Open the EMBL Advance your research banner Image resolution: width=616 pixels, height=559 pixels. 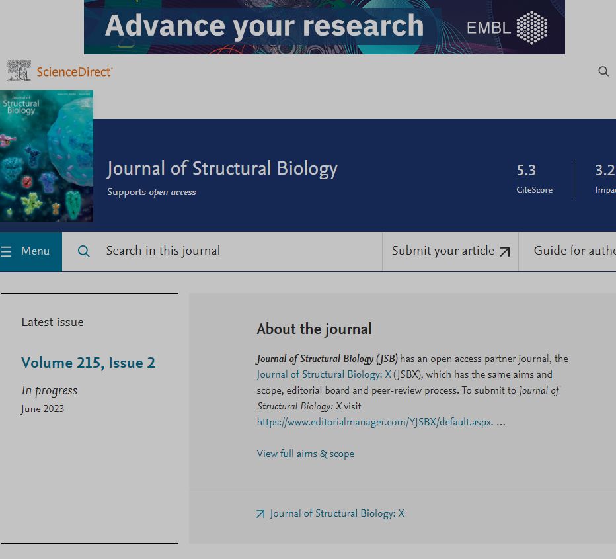(324, 26)
